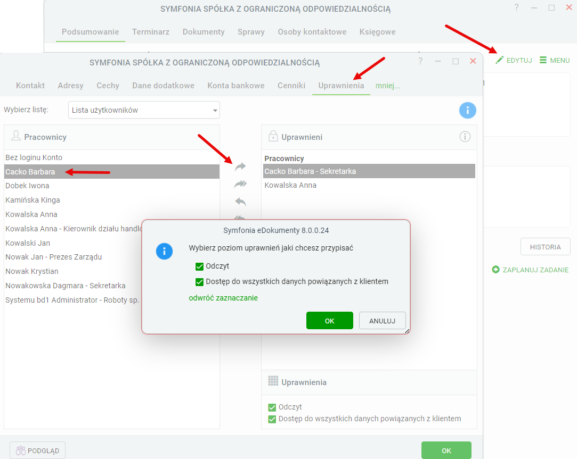Viewport: 577px width, 459px height.
Task: Uncheck Odczyt in the permission dialog
Action: (x=199, y=266)
